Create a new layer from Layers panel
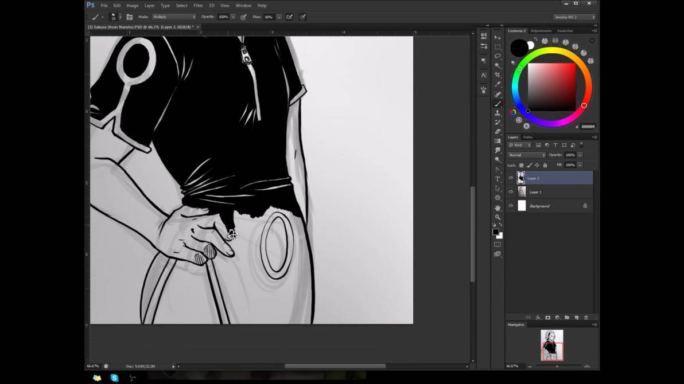Screen dimensions: 684x384 576,318
